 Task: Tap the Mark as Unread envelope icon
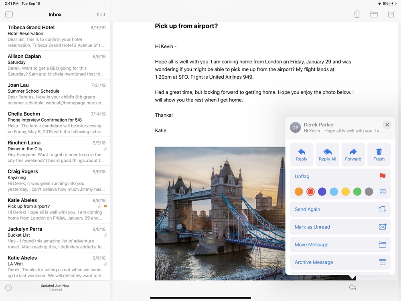pos(382,227)
